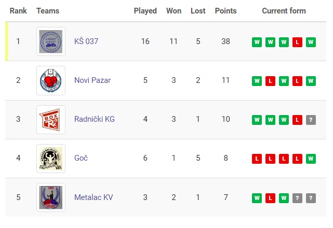Viewport: 333px width, 228px height.
Task: Click Radnički KG's gray question mark badge
Action: (311, 120)
